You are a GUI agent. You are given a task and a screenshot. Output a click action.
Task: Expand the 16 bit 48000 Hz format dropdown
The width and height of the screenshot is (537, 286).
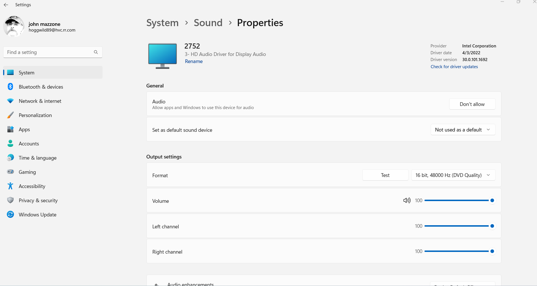coord(453,175)
